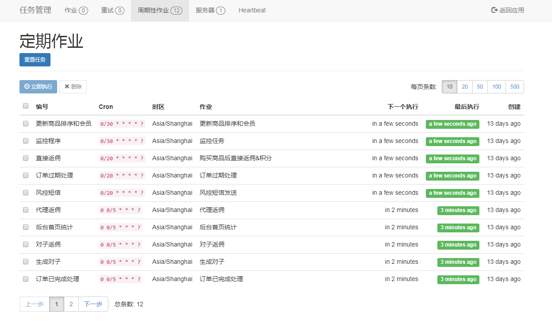Click created time of 订单过期处理 row
Screen dimensions: 552x324
[504, 175]
